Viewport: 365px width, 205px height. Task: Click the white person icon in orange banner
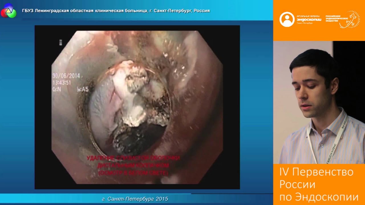coord(287,19)
